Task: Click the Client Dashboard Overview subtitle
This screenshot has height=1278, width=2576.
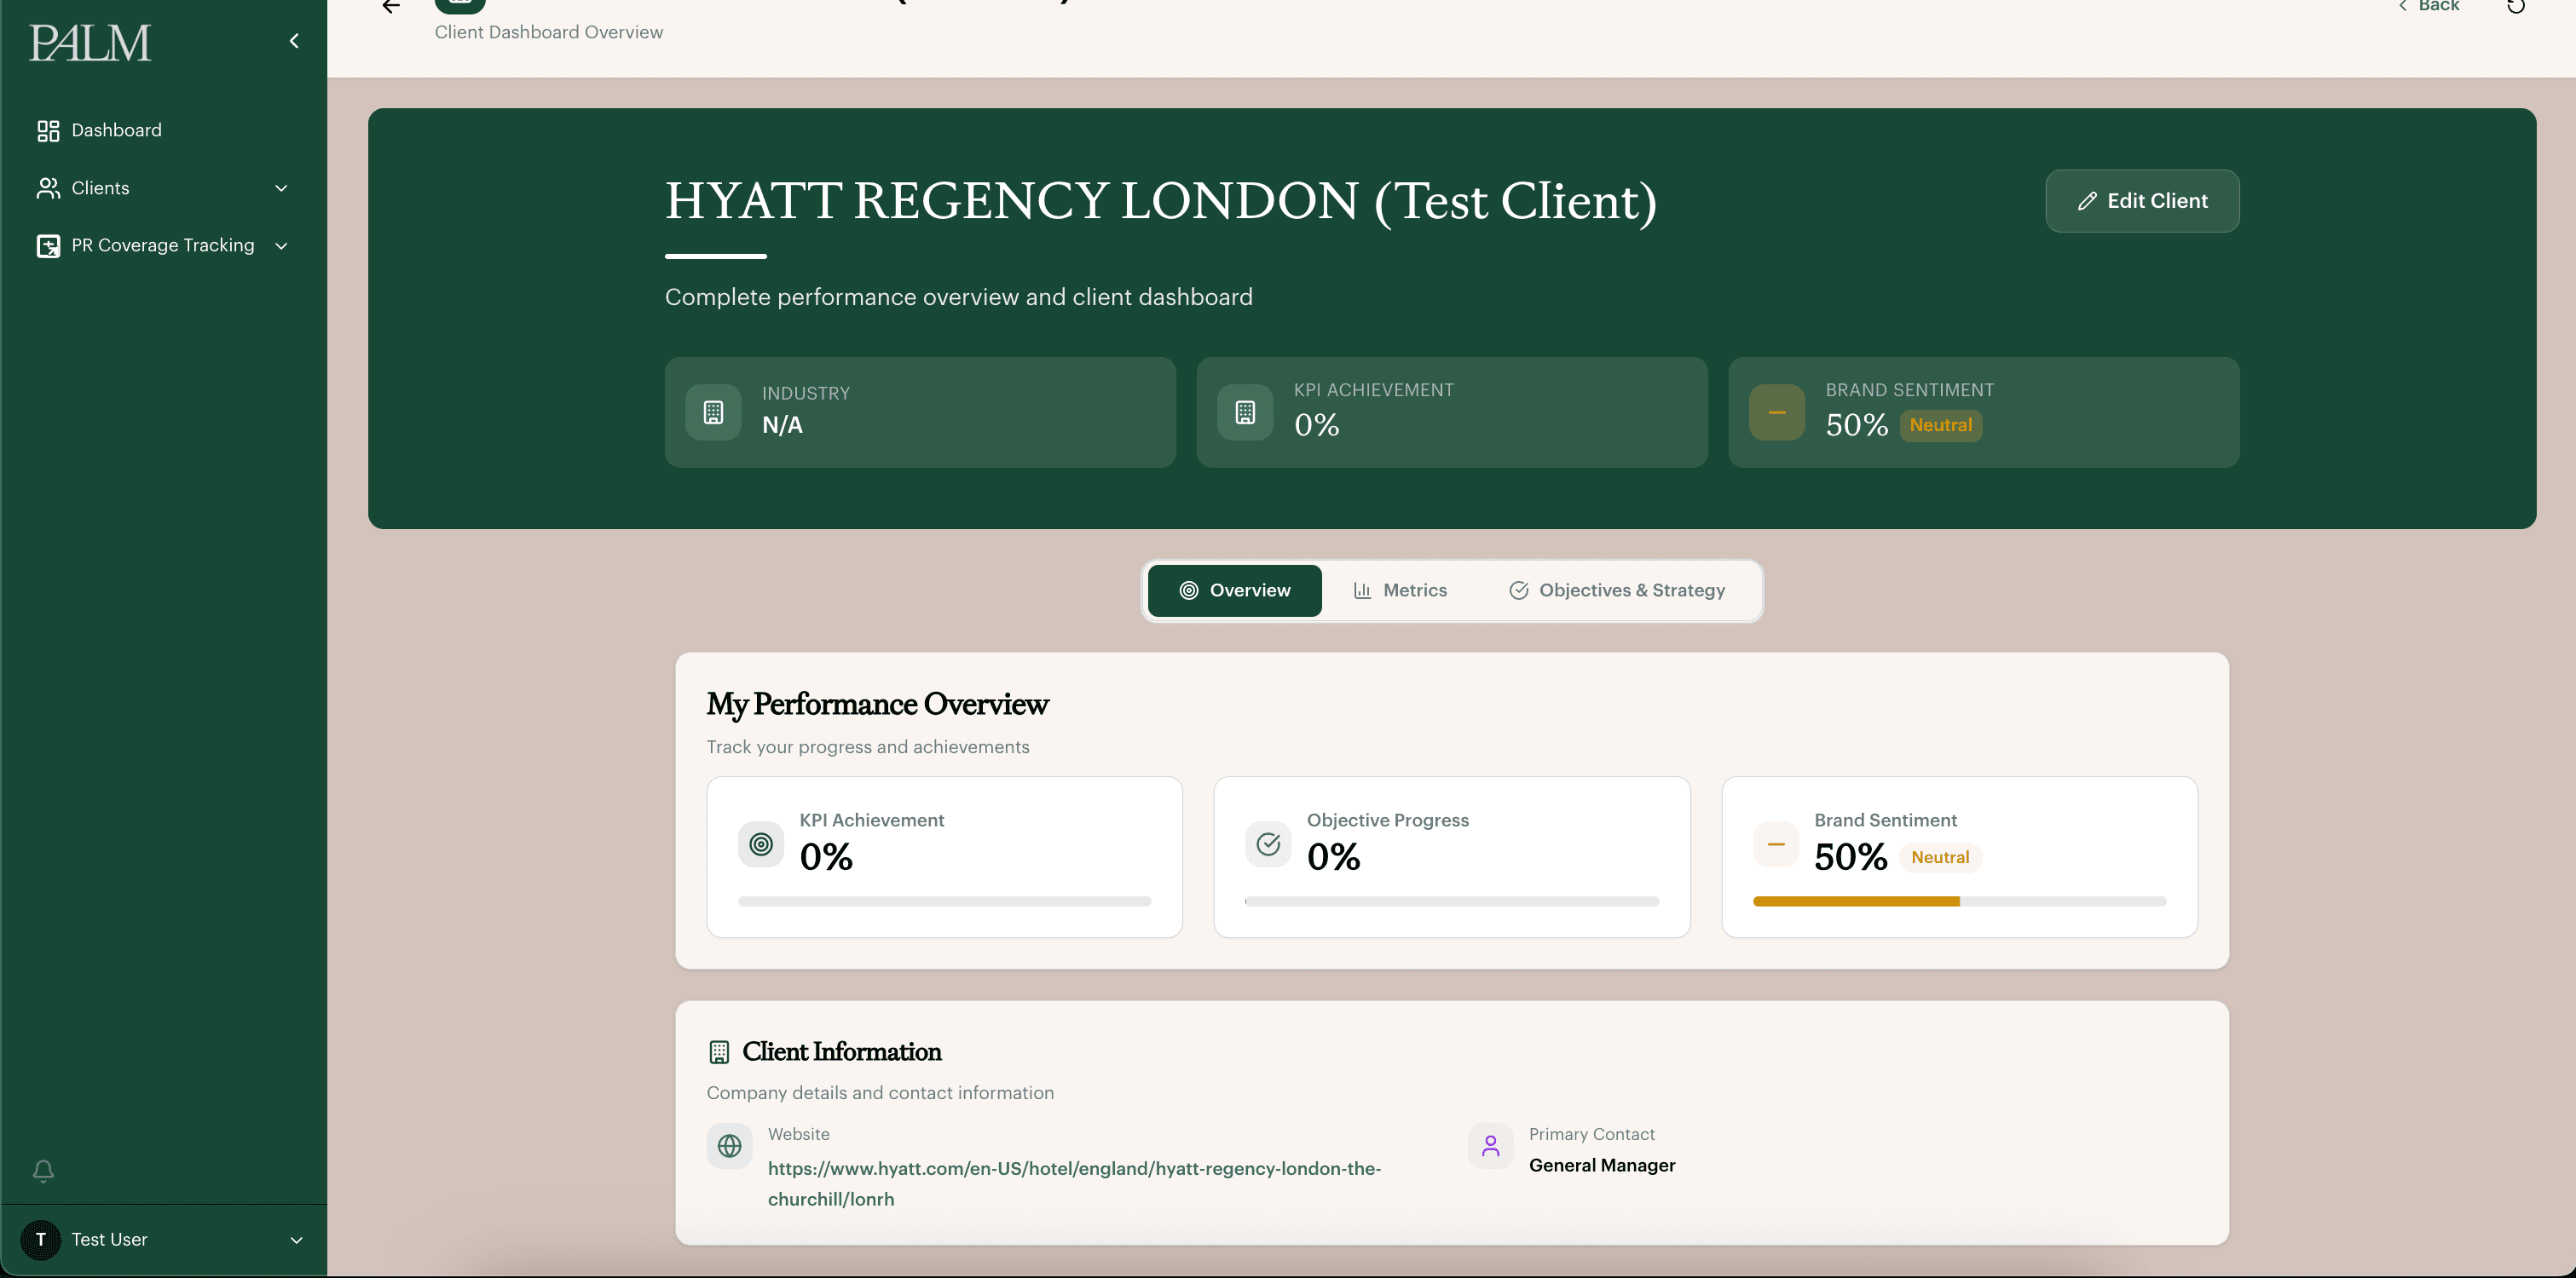Action: point(549,32)
